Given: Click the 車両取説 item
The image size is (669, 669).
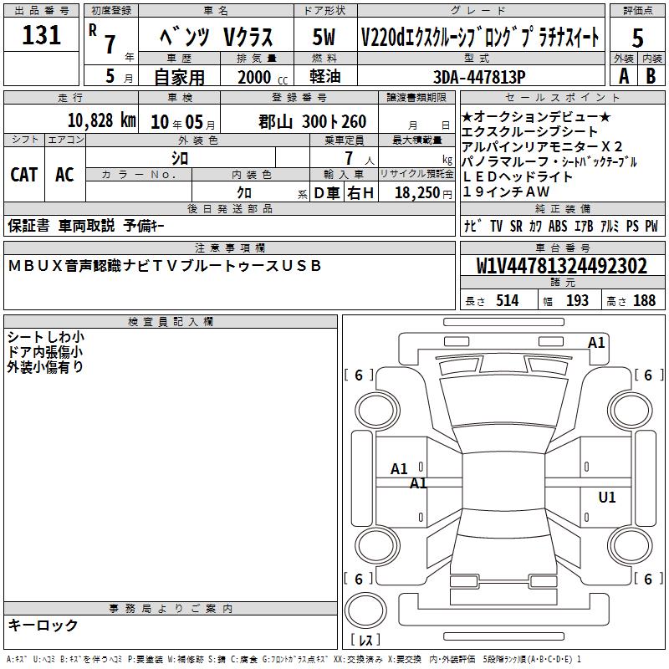Looking at the screenshot, I should pyautogui.click(x=87, y=226).
